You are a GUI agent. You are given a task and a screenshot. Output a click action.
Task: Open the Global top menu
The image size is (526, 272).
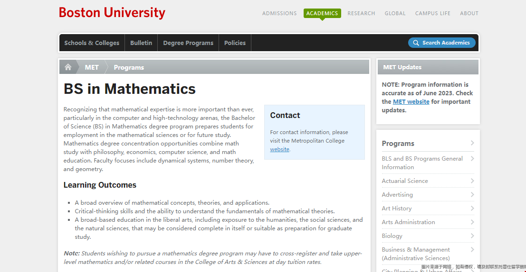click(395, 13)
